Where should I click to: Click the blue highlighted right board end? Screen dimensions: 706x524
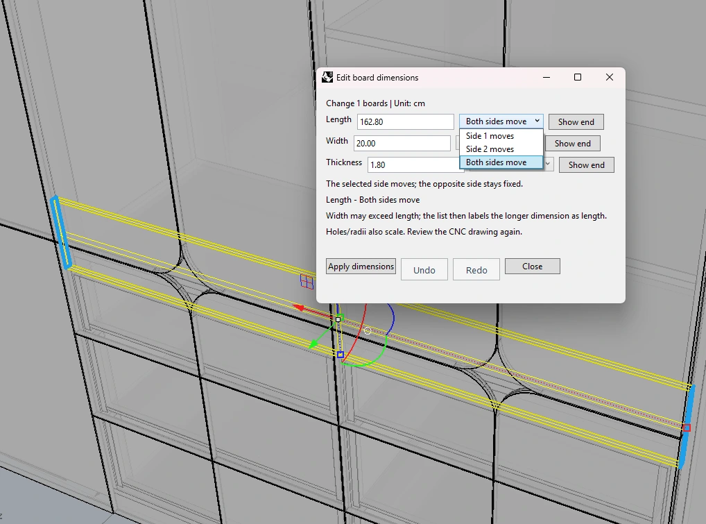(x=686, y=427)
